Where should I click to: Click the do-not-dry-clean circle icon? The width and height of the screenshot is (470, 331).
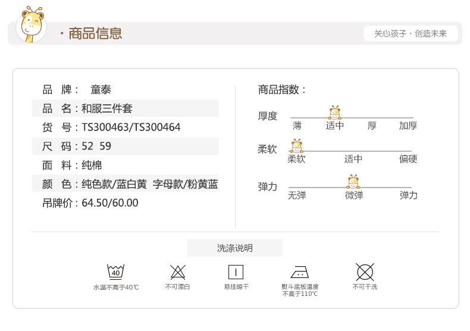coord(364,272)
